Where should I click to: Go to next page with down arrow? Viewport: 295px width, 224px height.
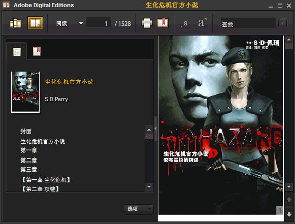click(x=289, y=214)
